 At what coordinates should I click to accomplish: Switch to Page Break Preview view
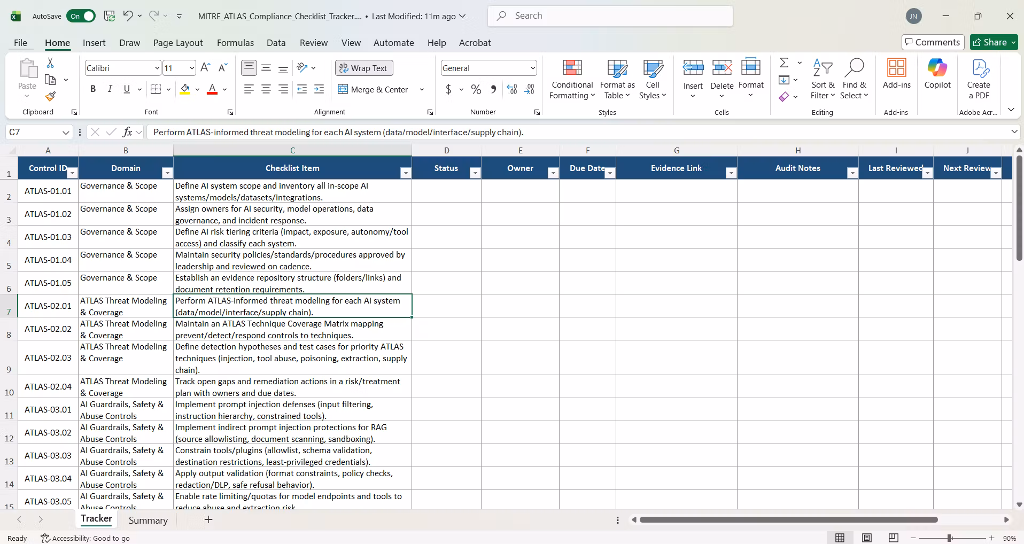[893, 538]
